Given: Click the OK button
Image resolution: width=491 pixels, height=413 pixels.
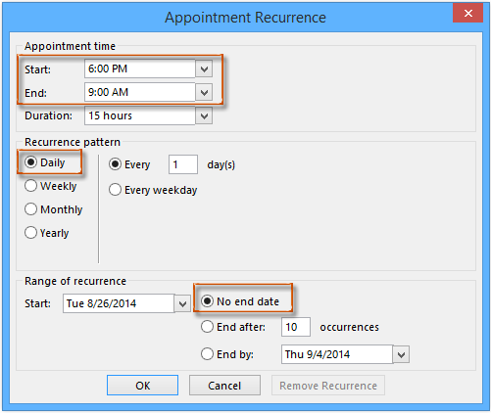Looking at the screenshot, I should click(142, 386).
